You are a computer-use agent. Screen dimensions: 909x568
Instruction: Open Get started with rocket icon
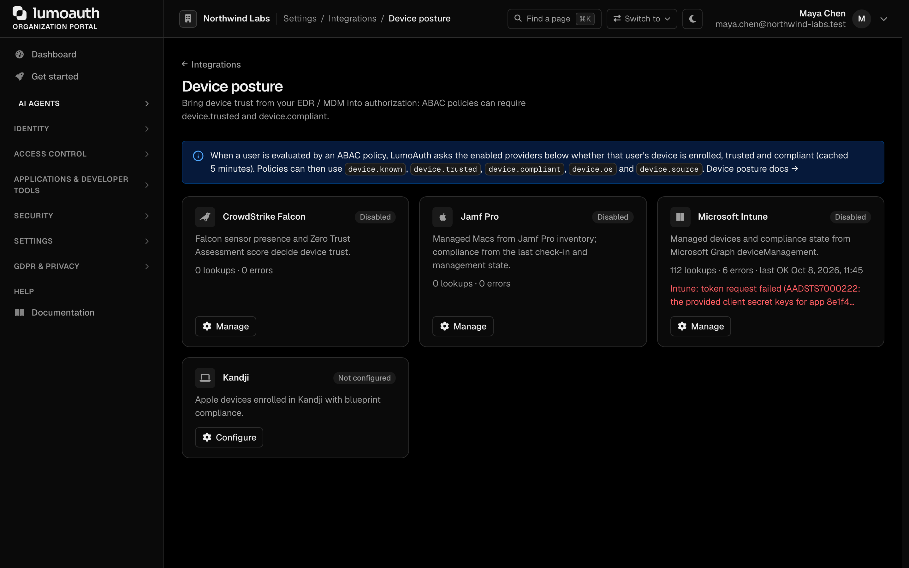(81, 77)
